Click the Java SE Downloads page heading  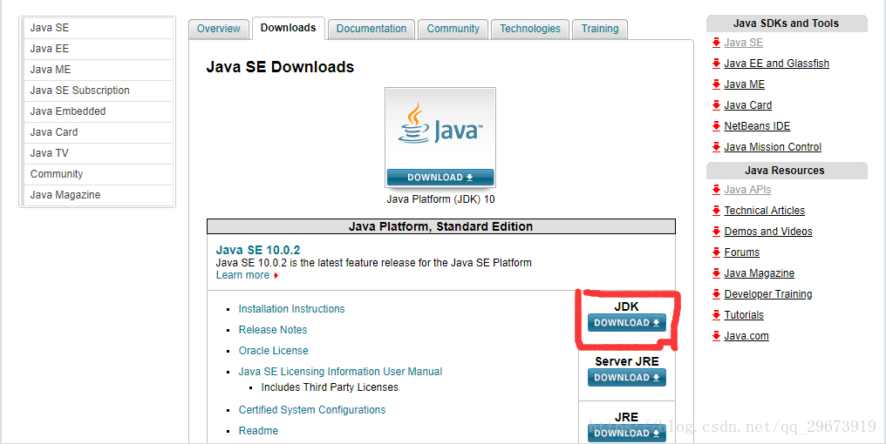tap(280, 67)
